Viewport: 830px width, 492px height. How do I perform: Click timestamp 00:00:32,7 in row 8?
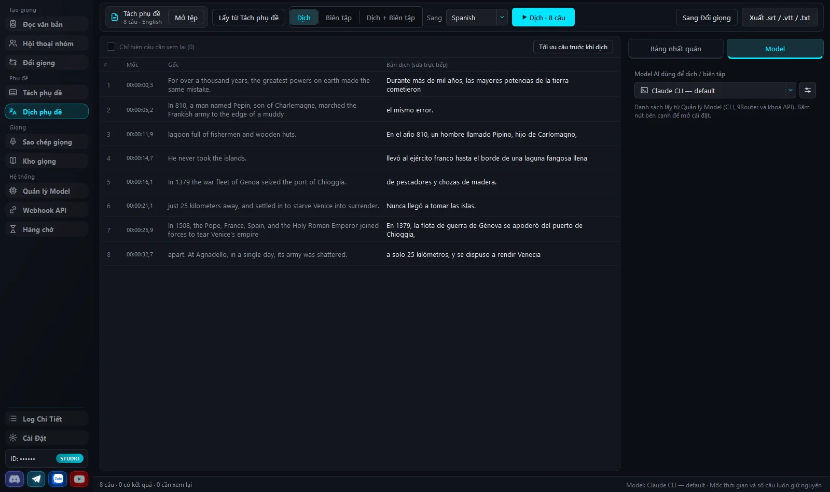coord(140,254)
